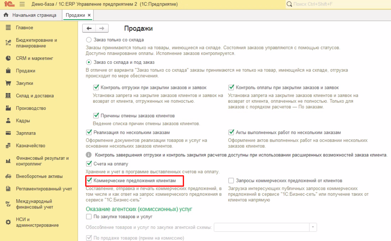Screen dimensions: 391x241
Task: Click the back navigation arrow button
Action: [x=89, y=28]
